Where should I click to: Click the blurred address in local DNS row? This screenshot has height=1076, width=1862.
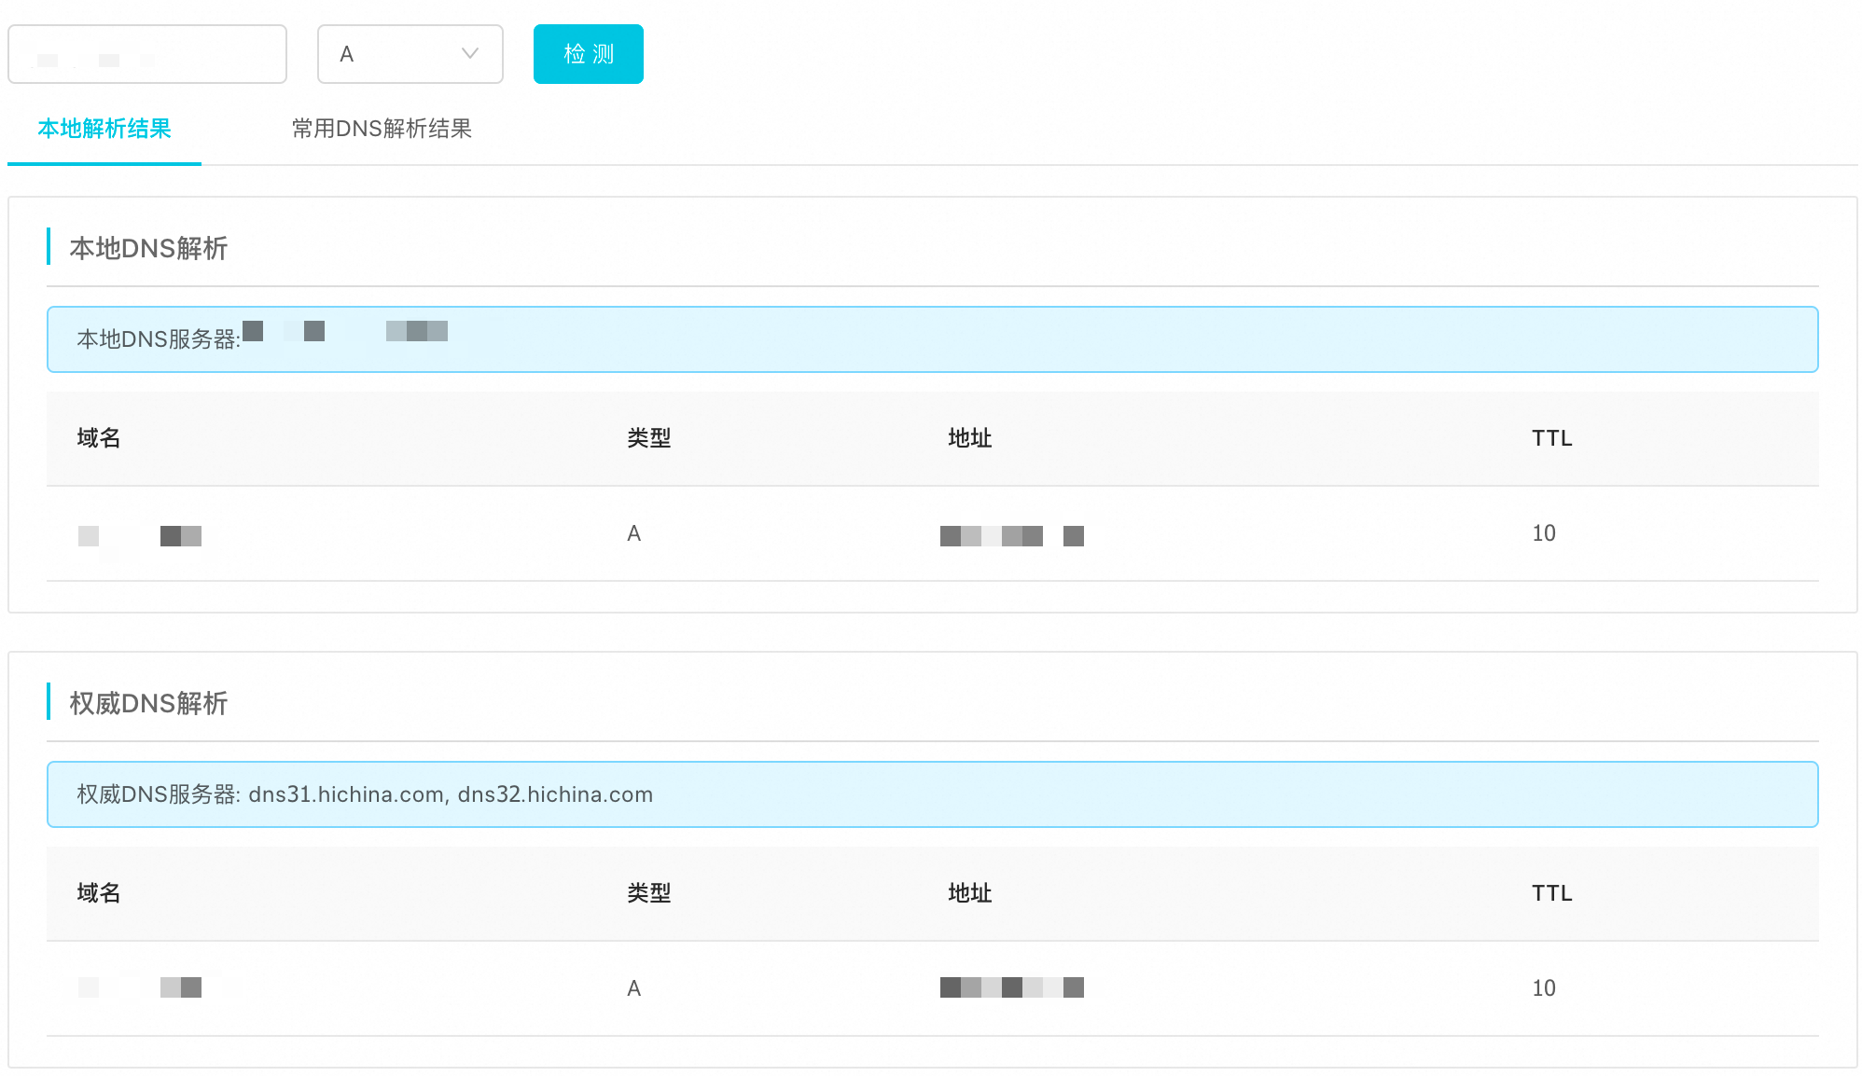click(1012, 536)
